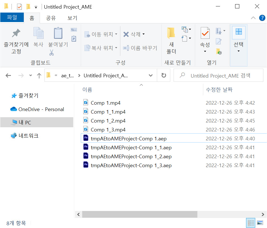Open Quick Access Toolbar customize arrow
The width and height of the screenshot is (267, 228).
point(36,7)
